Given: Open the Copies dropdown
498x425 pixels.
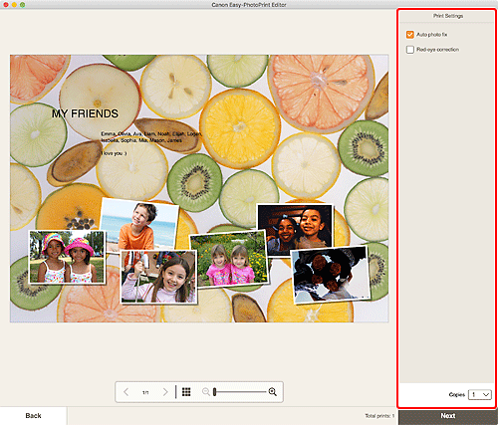Looking at the screenshot, I should click(x=480, y=394).
